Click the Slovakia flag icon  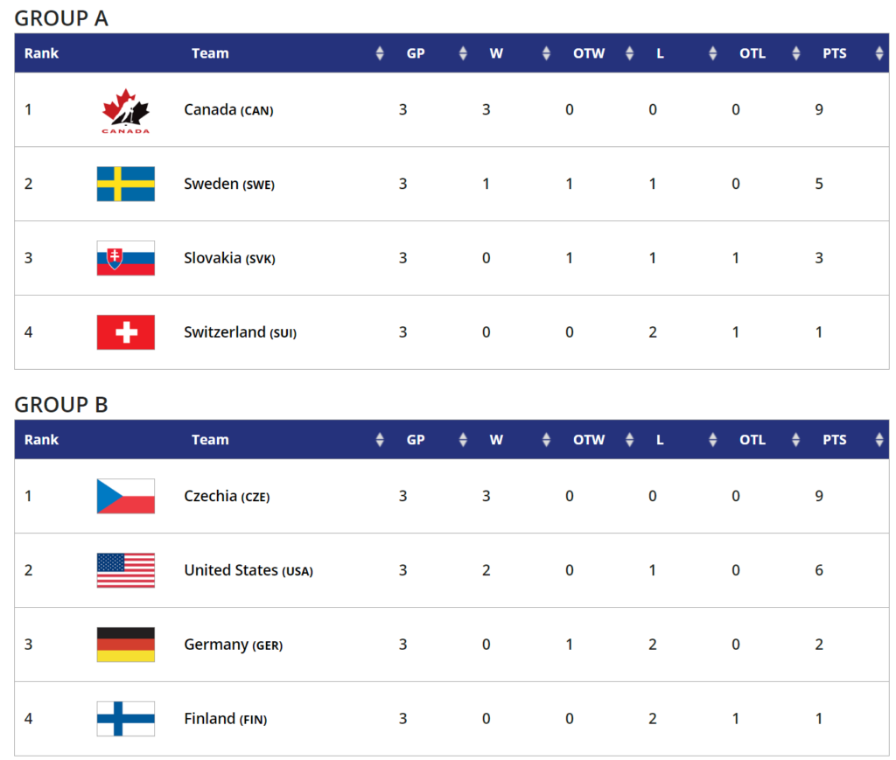tap(126, 258)
